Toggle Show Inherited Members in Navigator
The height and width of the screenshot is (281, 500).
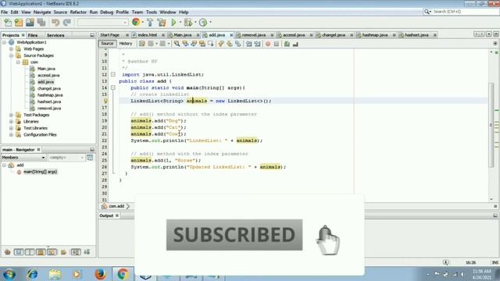click(x=8, y=252)
